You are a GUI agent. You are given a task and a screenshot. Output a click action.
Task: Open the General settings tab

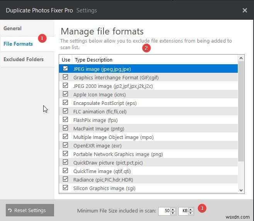coord(13,28)
